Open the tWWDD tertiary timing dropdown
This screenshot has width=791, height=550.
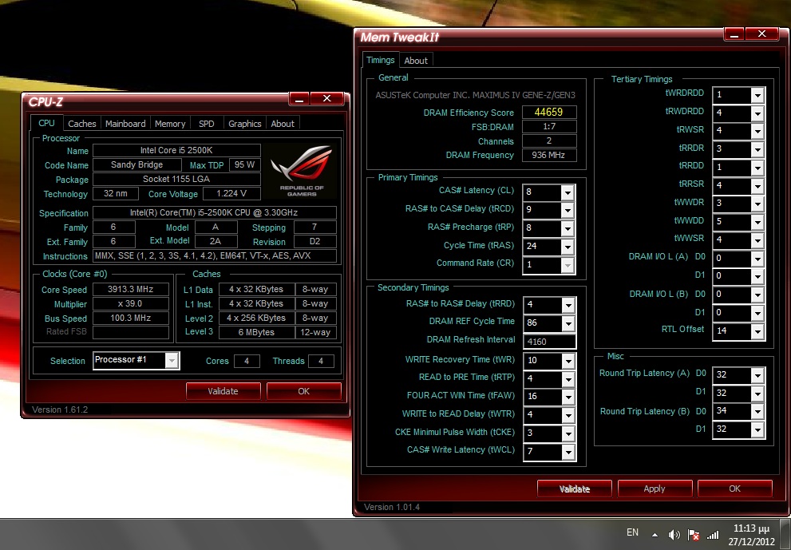pos(757,222)
